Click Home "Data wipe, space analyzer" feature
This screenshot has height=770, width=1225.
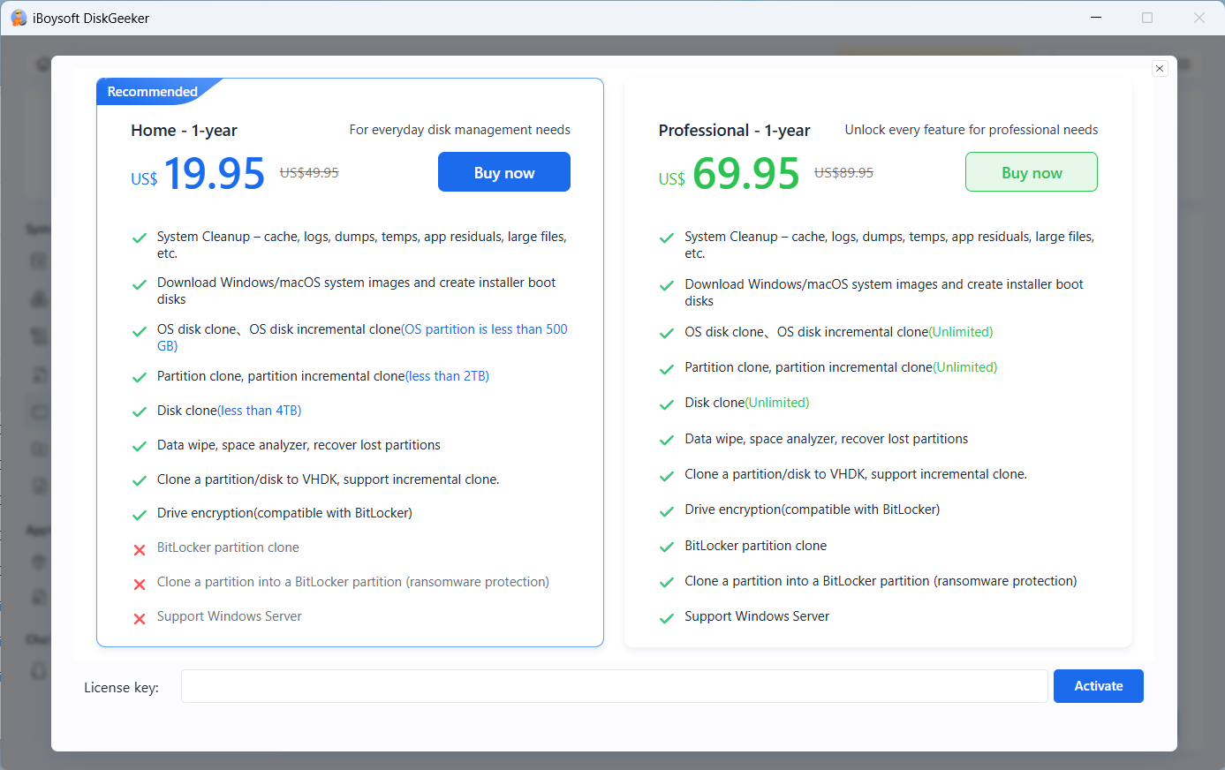pos(299,445)
